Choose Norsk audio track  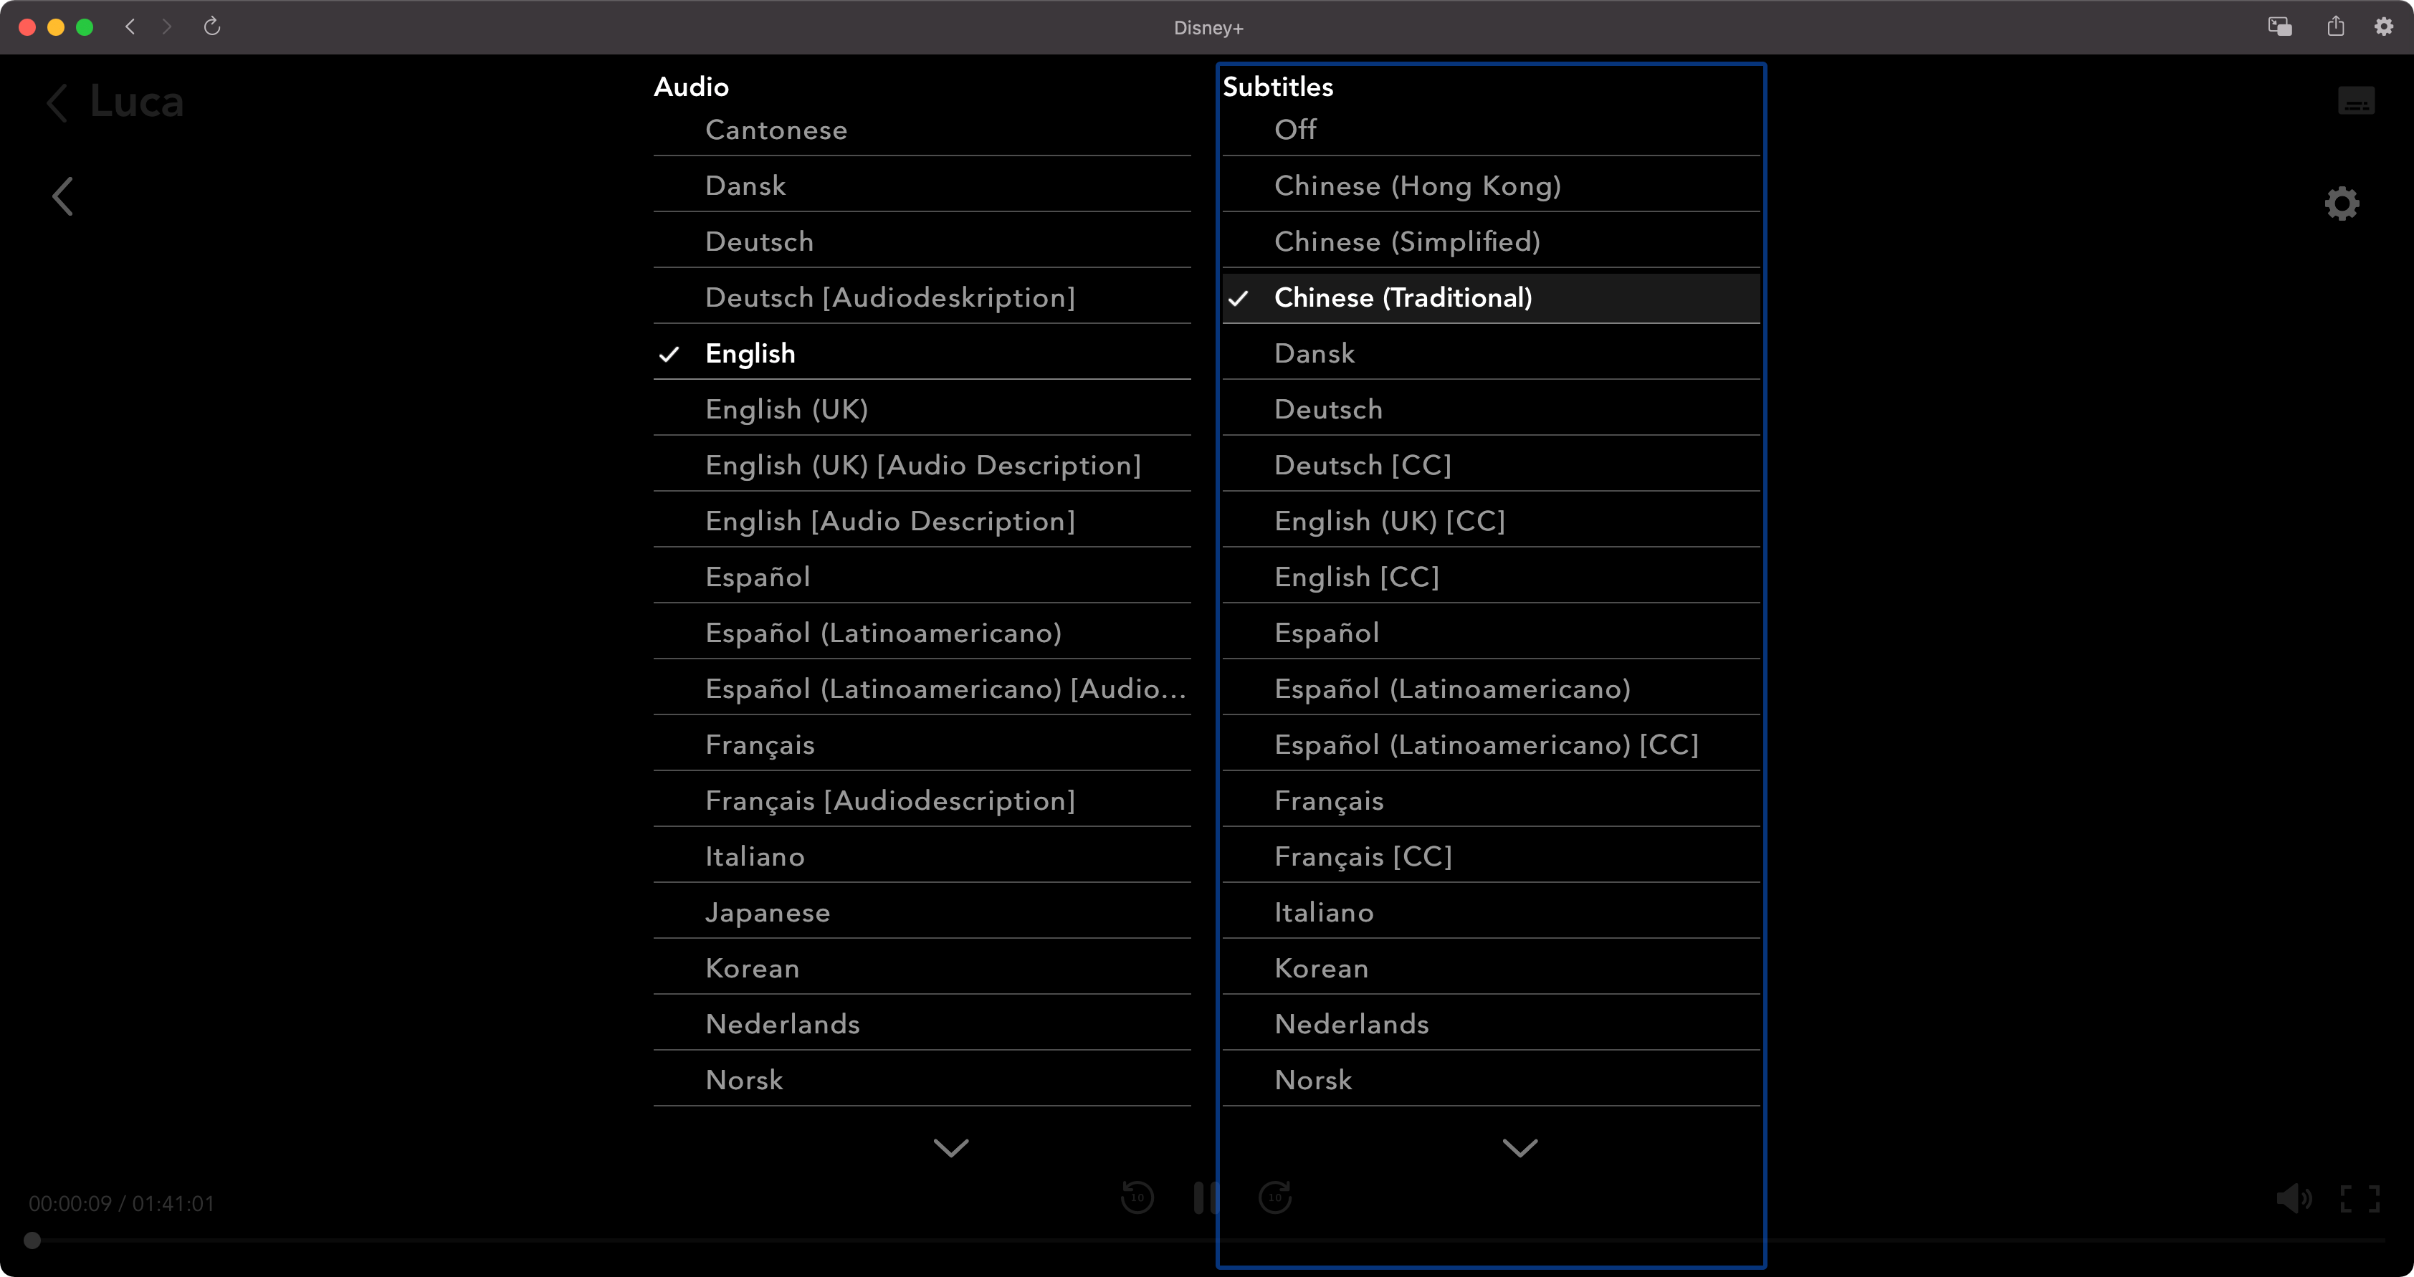coord(921,1080)
